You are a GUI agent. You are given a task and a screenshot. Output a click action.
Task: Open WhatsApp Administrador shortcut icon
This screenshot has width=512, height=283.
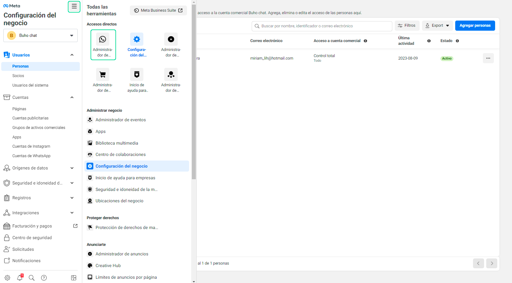click(103, 39)
